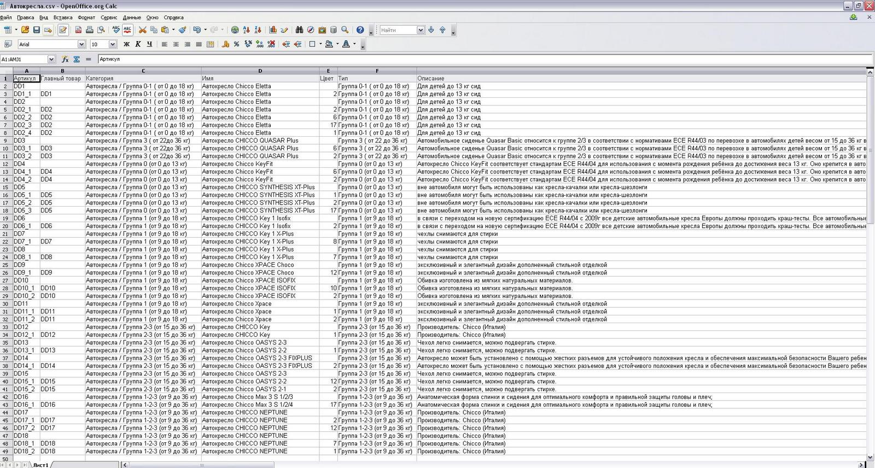
Task: Run the spelling check
Action: pyautogui.click(x=116, y=30)
